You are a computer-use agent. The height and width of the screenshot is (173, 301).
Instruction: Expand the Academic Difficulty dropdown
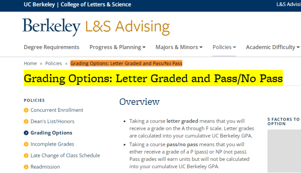point(273,47)
